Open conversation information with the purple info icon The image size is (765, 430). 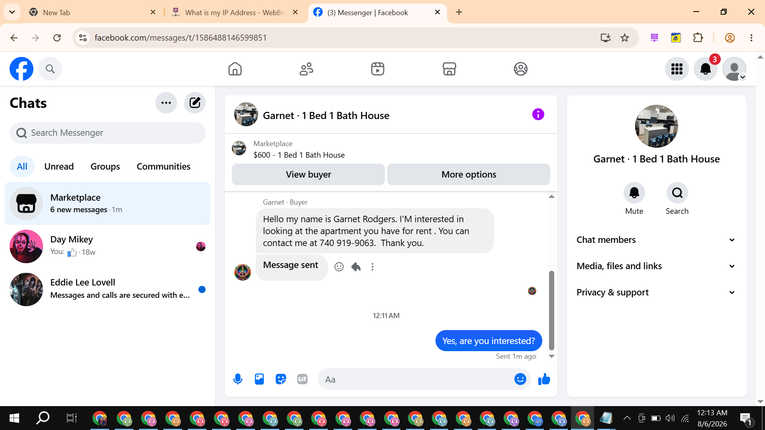coord(538,115)
